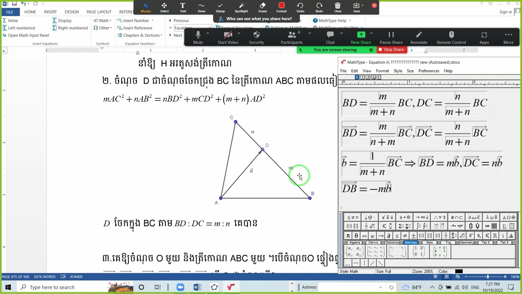The image size is (522, 294).
Task: Start a New Share
Action: pyautogui.click(x=361, y=38)
